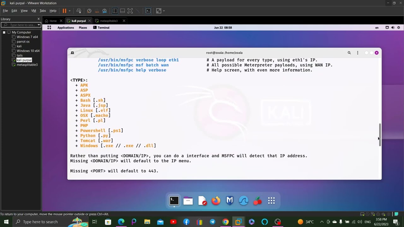Viewport: 404px width, 227px height.
Task: Open the VMware Tabs menu
Action: tap(43, 11)
